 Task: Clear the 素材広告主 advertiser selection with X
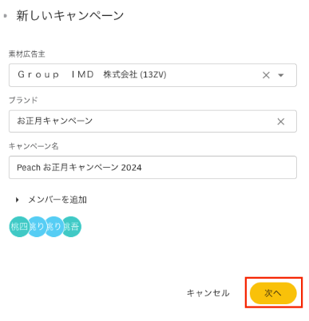point(266,75)
